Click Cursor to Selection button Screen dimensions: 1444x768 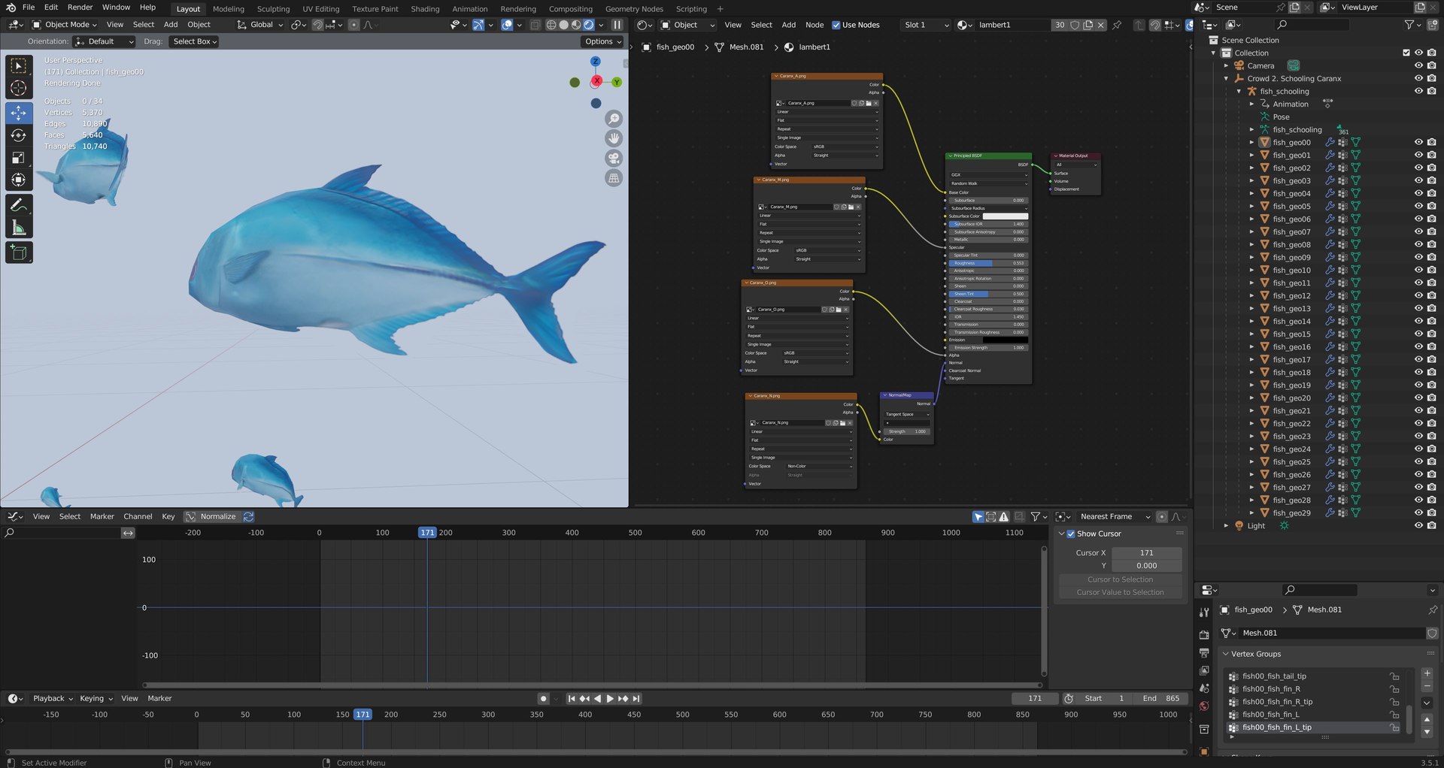pyautogui.click(x=1120, y=579)
